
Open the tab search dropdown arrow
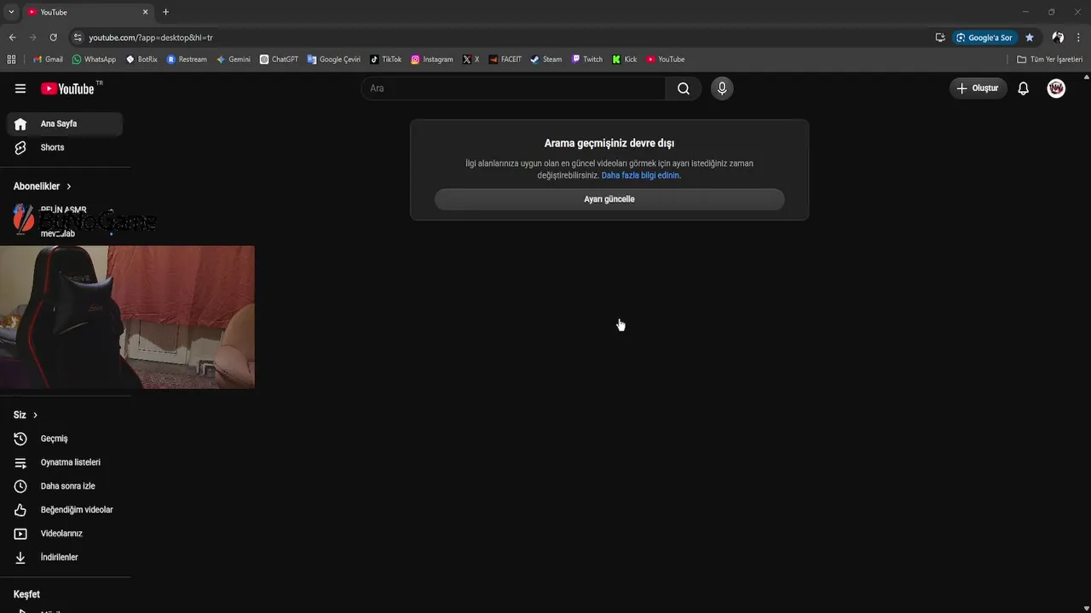point(11,12)
